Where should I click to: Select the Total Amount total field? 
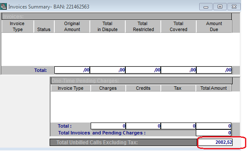[x=213, y=126]
